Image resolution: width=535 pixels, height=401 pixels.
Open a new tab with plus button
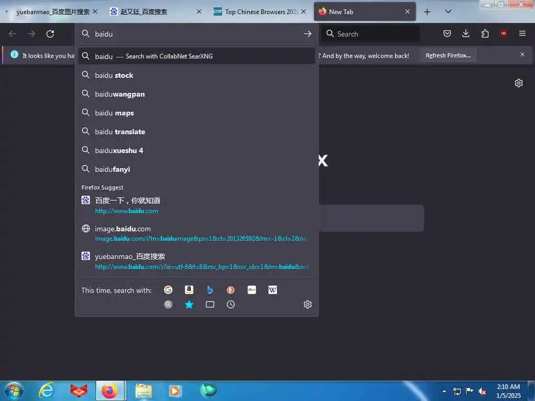427,12
